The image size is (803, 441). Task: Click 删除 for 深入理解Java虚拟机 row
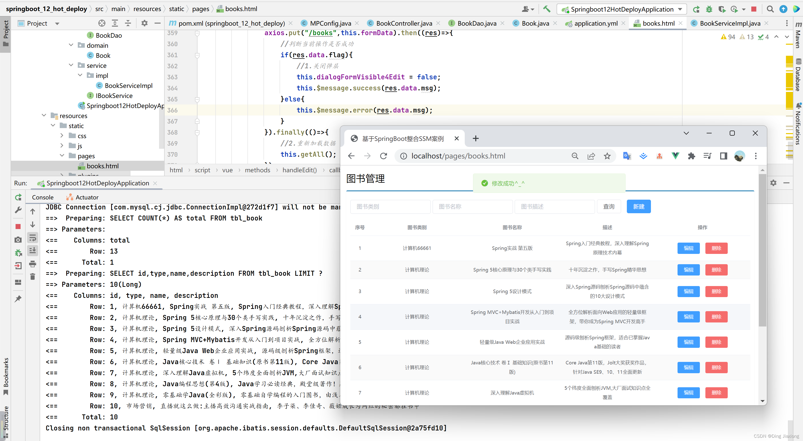[x=716, y=393]
